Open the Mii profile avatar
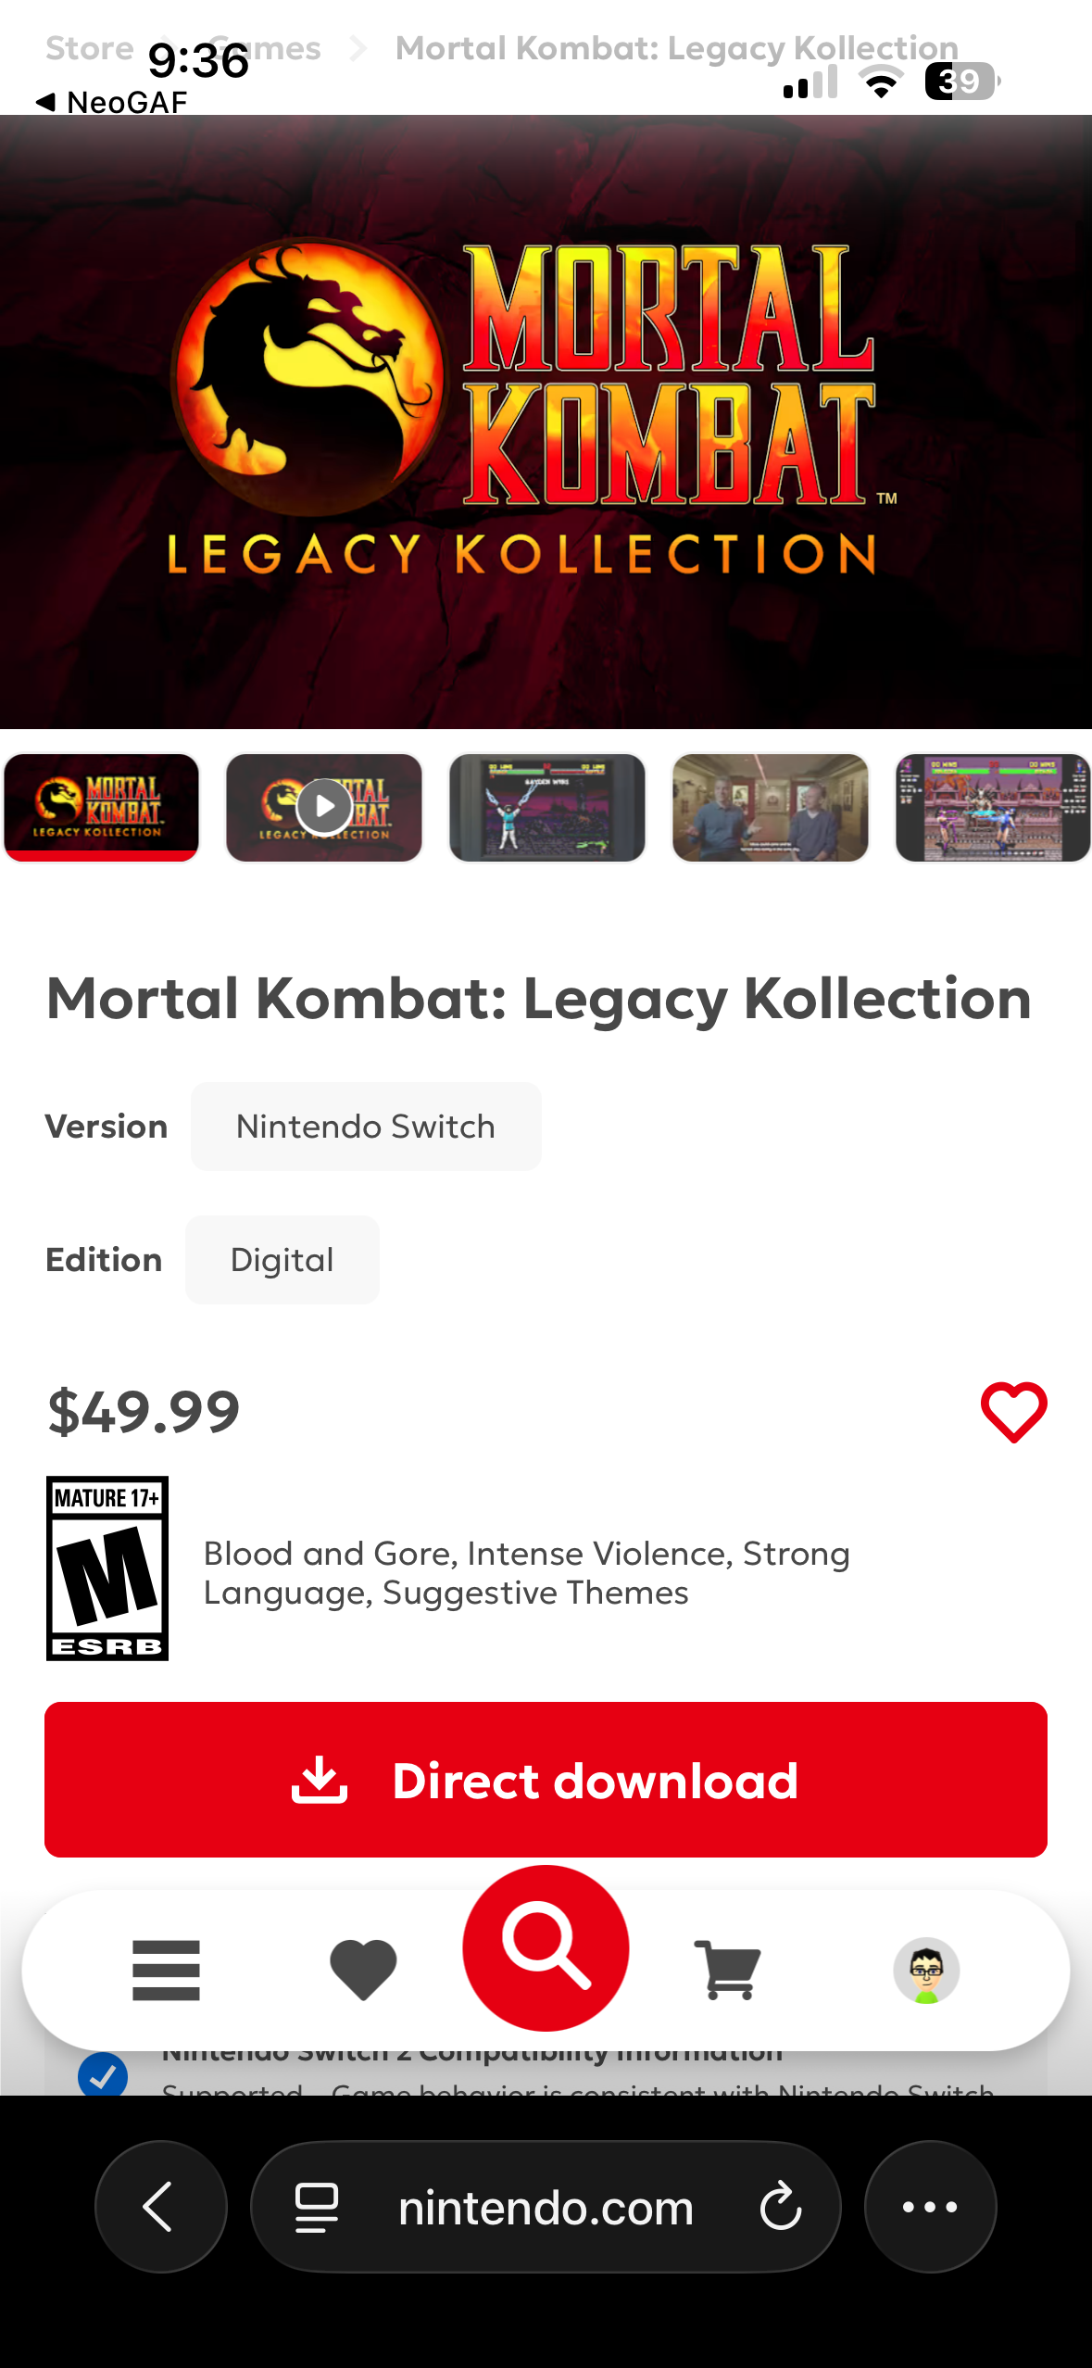The image size is (1092, 2368). (925, 1970)
